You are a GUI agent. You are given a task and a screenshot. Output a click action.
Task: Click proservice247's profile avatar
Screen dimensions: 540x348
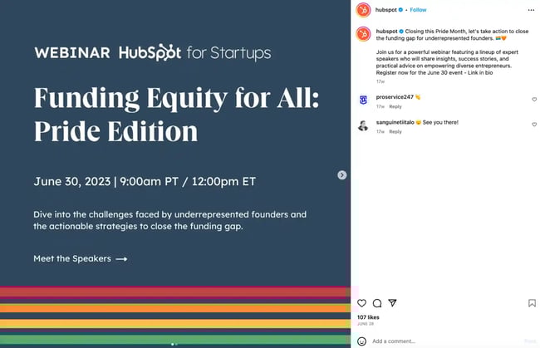(x=363, y=100)
